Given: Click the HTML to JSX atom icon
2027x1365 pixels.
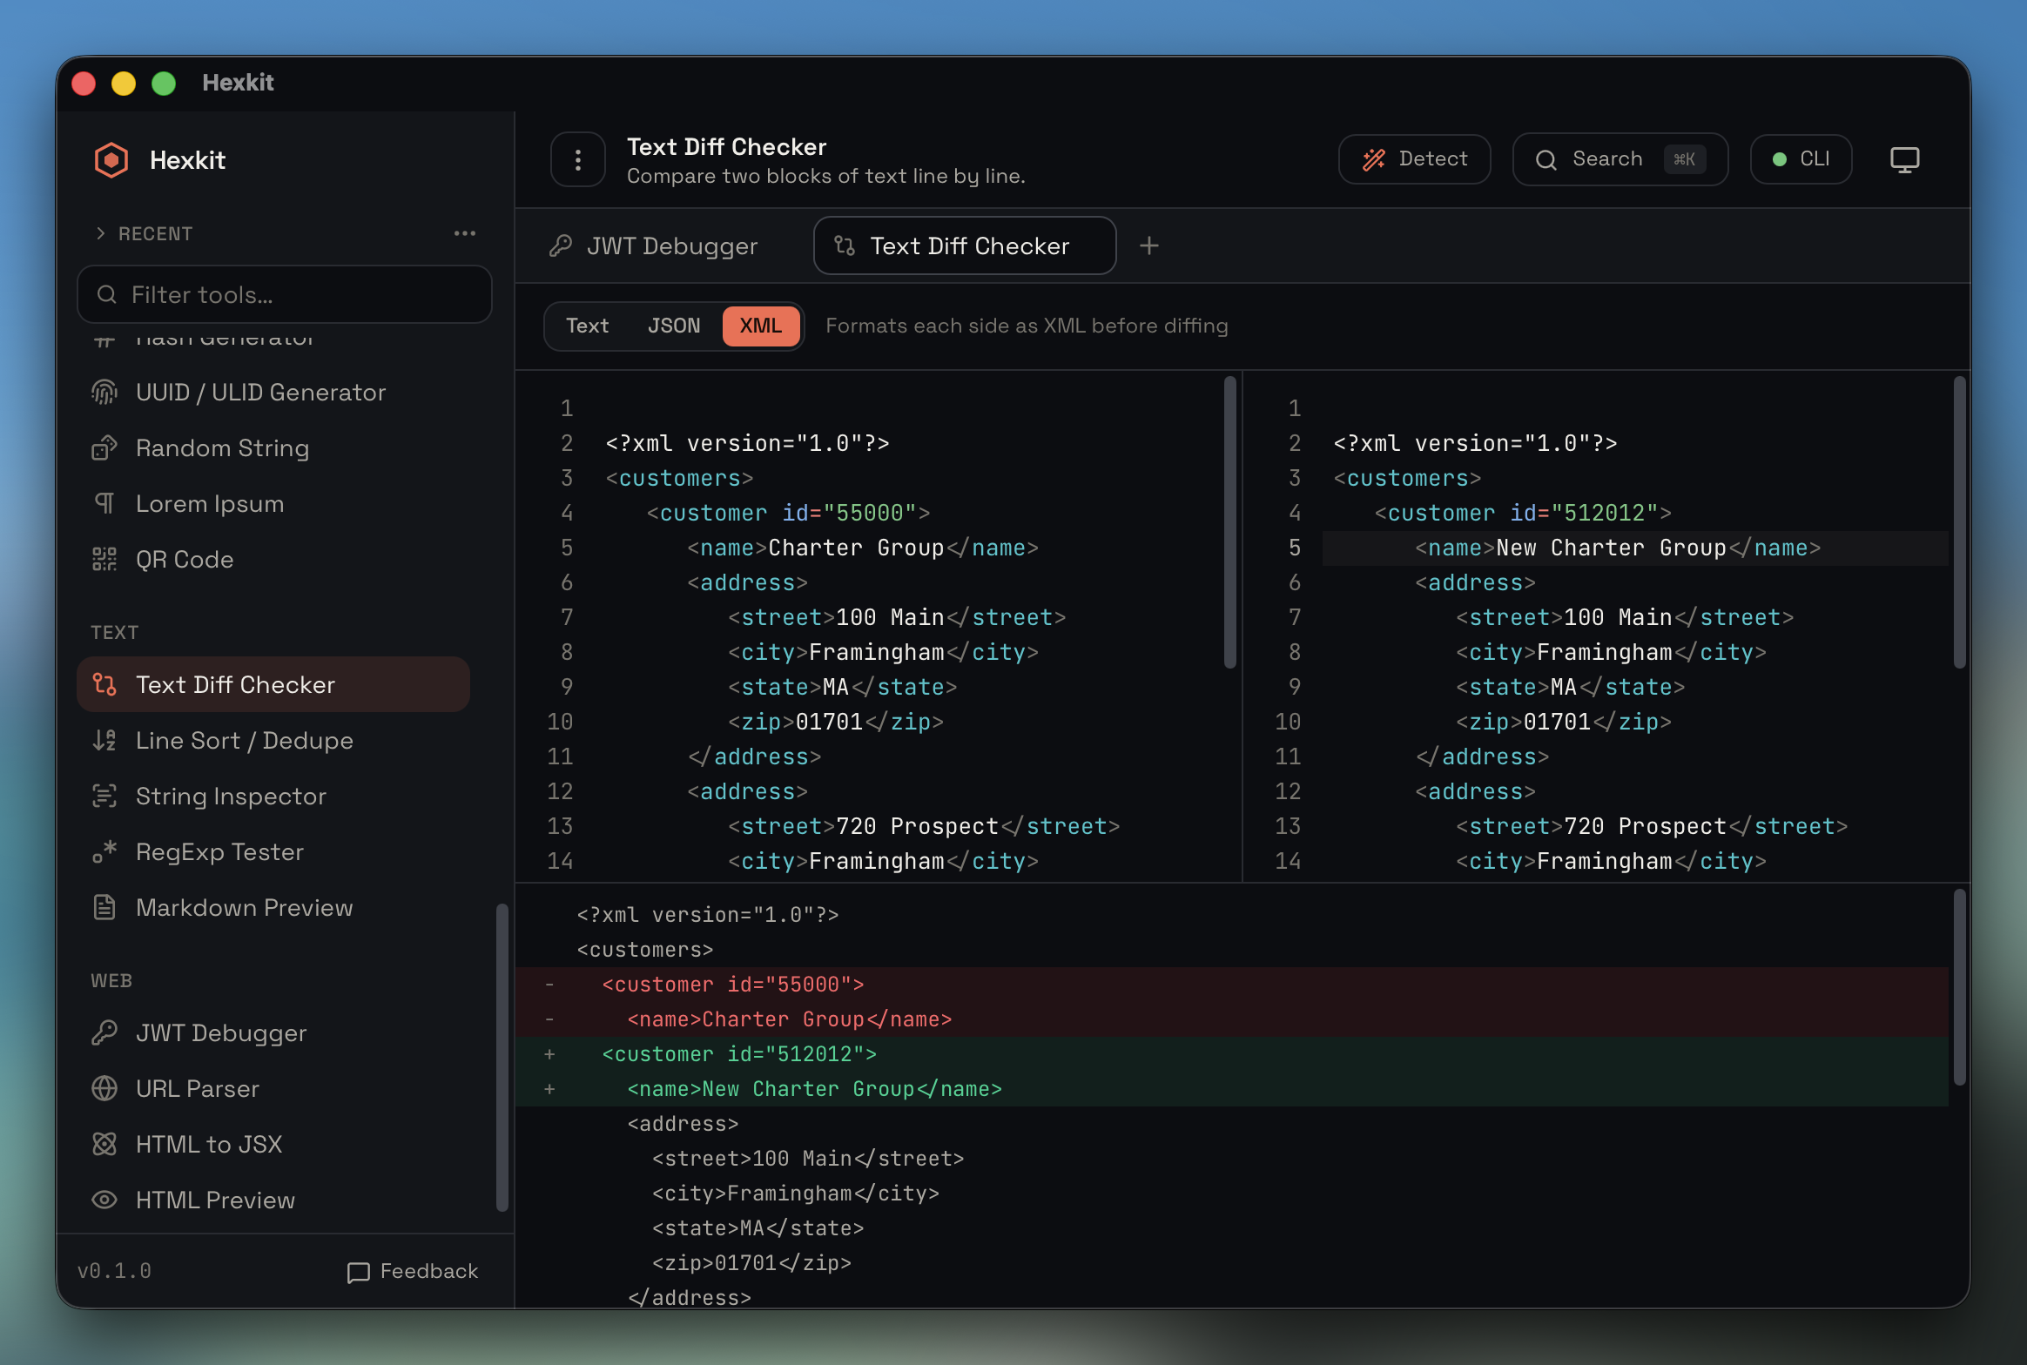Looking at the screenshot, I should coord(104,1145).
